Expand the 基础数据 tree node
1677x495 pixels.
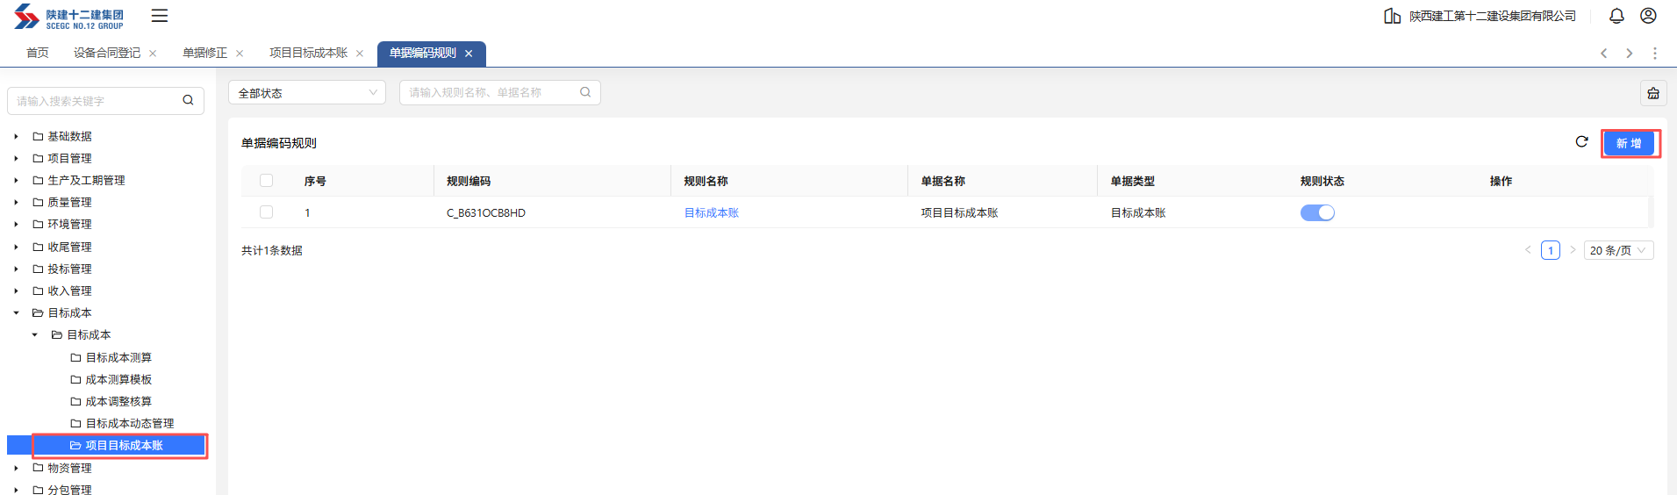(x=16, y=137)
